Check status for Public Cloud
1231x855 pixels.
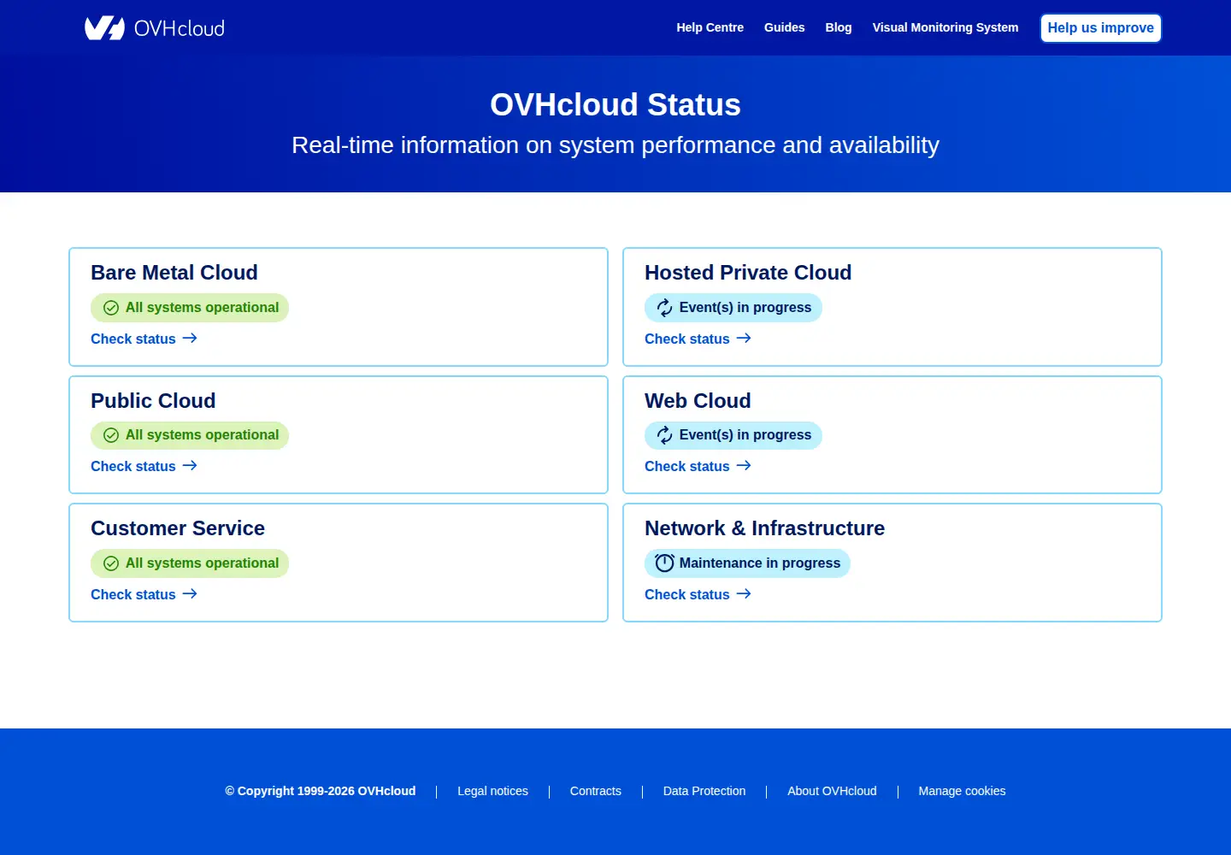144,466
